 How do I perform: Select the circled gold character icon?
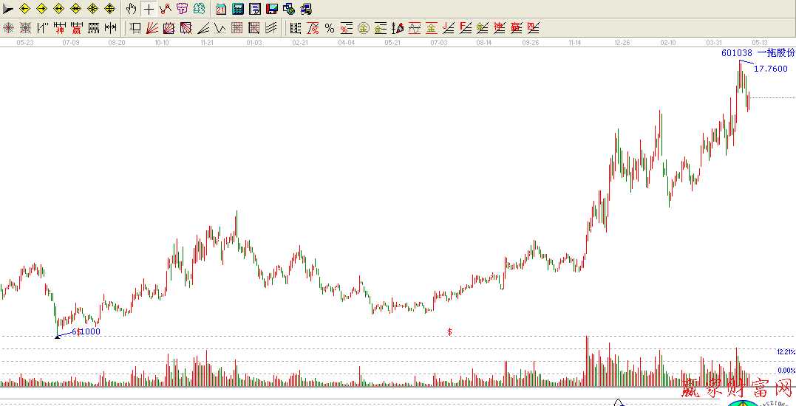coord(364,28)
